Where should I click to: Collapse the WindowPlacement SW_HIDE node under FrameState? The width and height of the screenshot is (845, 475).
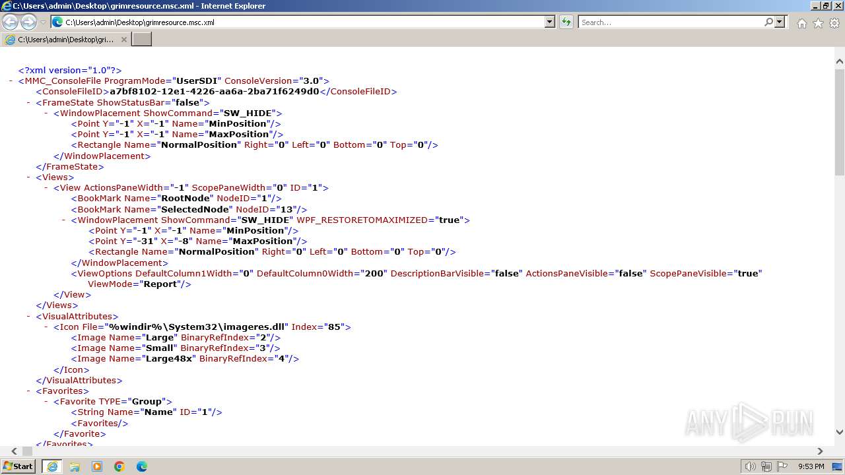point(47,113)
